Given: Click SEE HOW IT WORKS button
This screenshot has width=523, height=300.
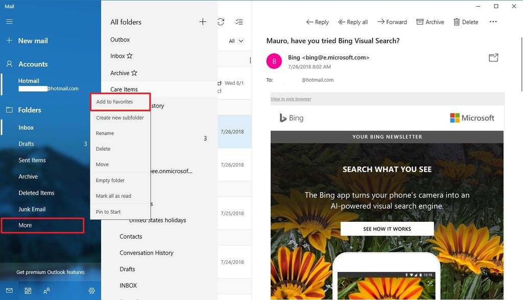Looking at the screenshot, I should point(387,228).
